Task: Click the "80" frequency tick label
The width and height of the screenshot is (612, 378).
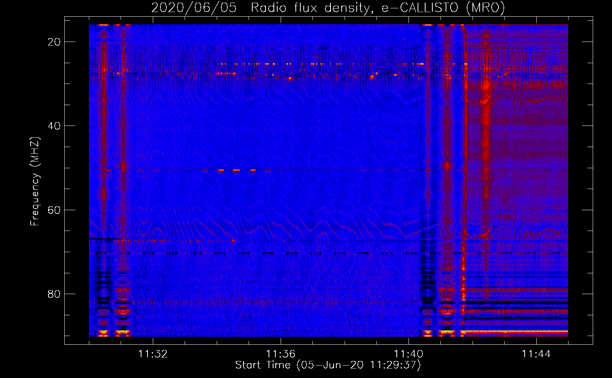Action: (54, 294)
